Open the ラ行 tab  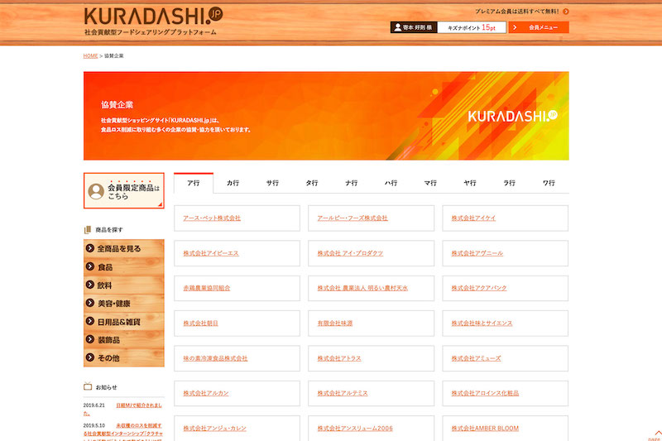509,183
